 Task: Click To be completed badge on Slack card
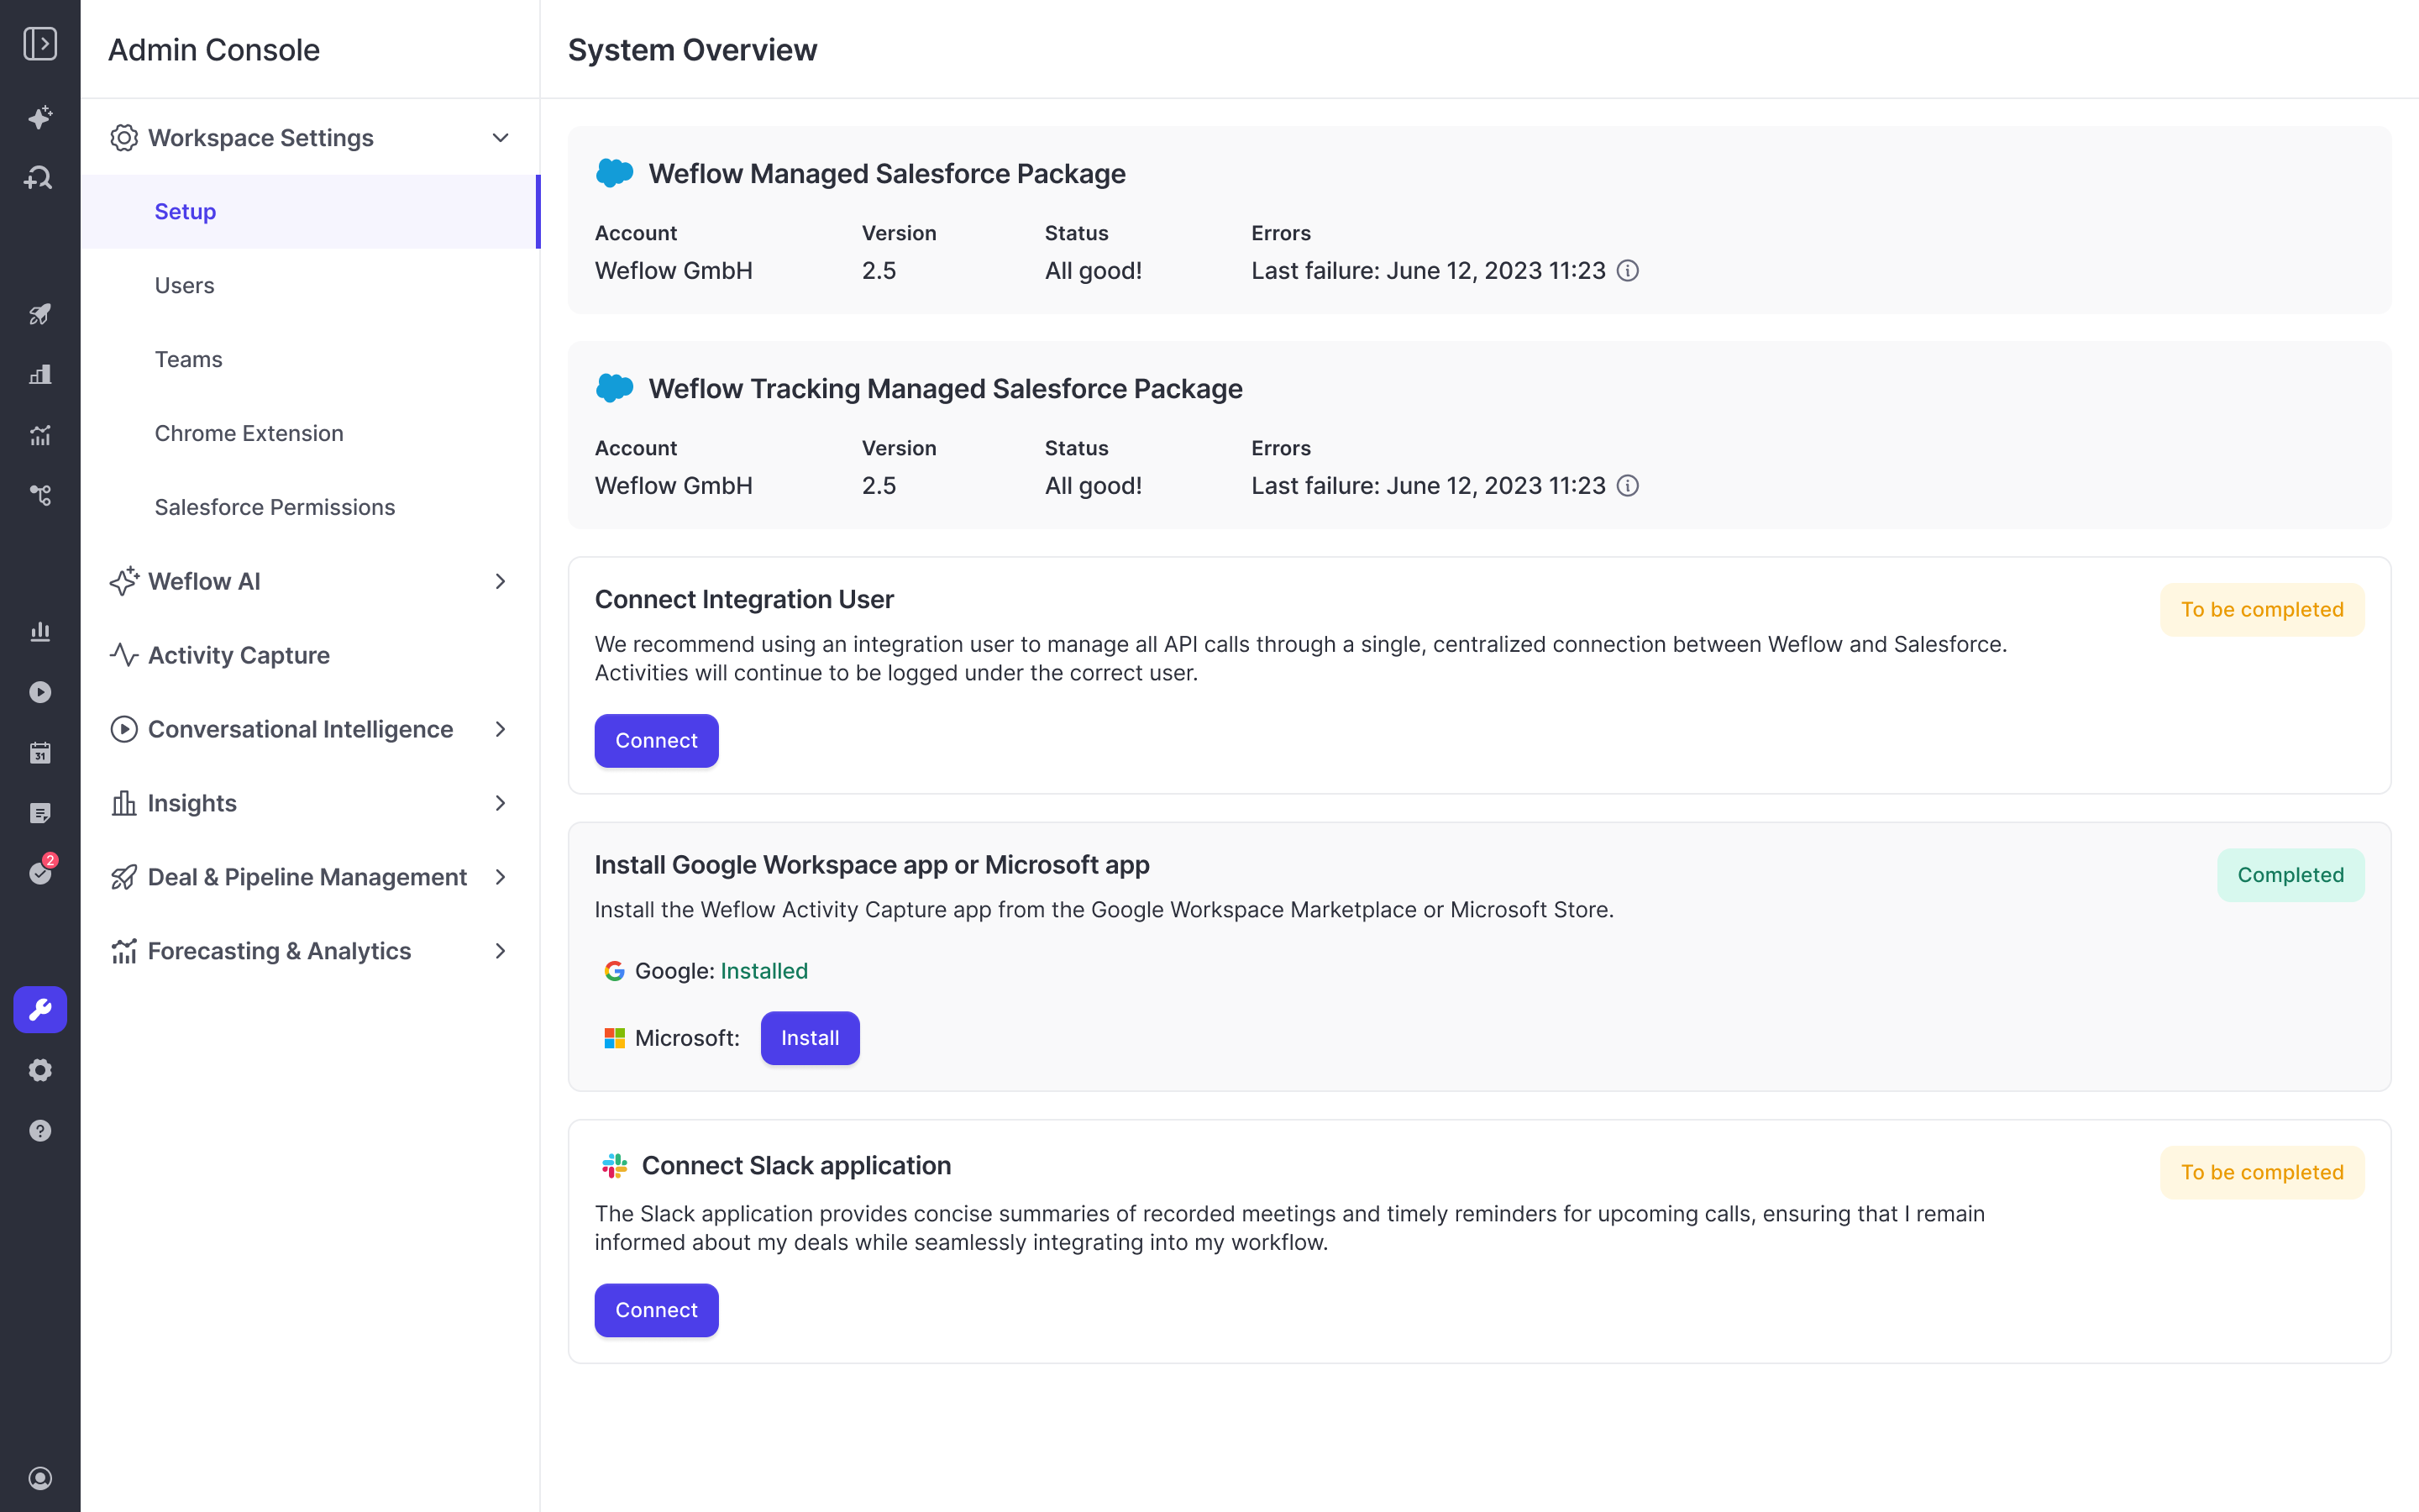pos(2262,1172)
